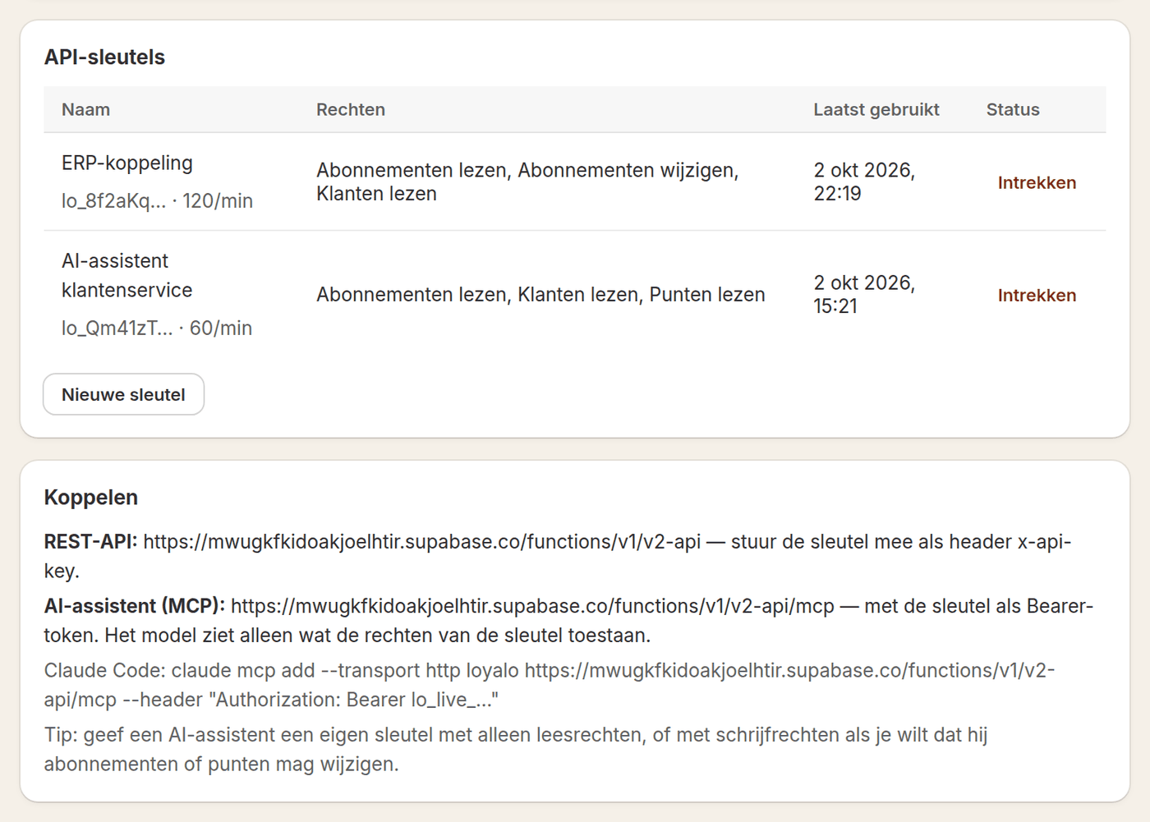
Task: Click the Status column header
Action: point(1013,109)
